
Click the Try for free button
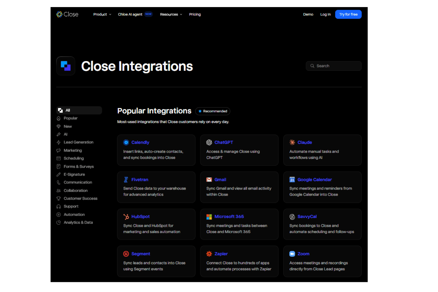(348, 14)
